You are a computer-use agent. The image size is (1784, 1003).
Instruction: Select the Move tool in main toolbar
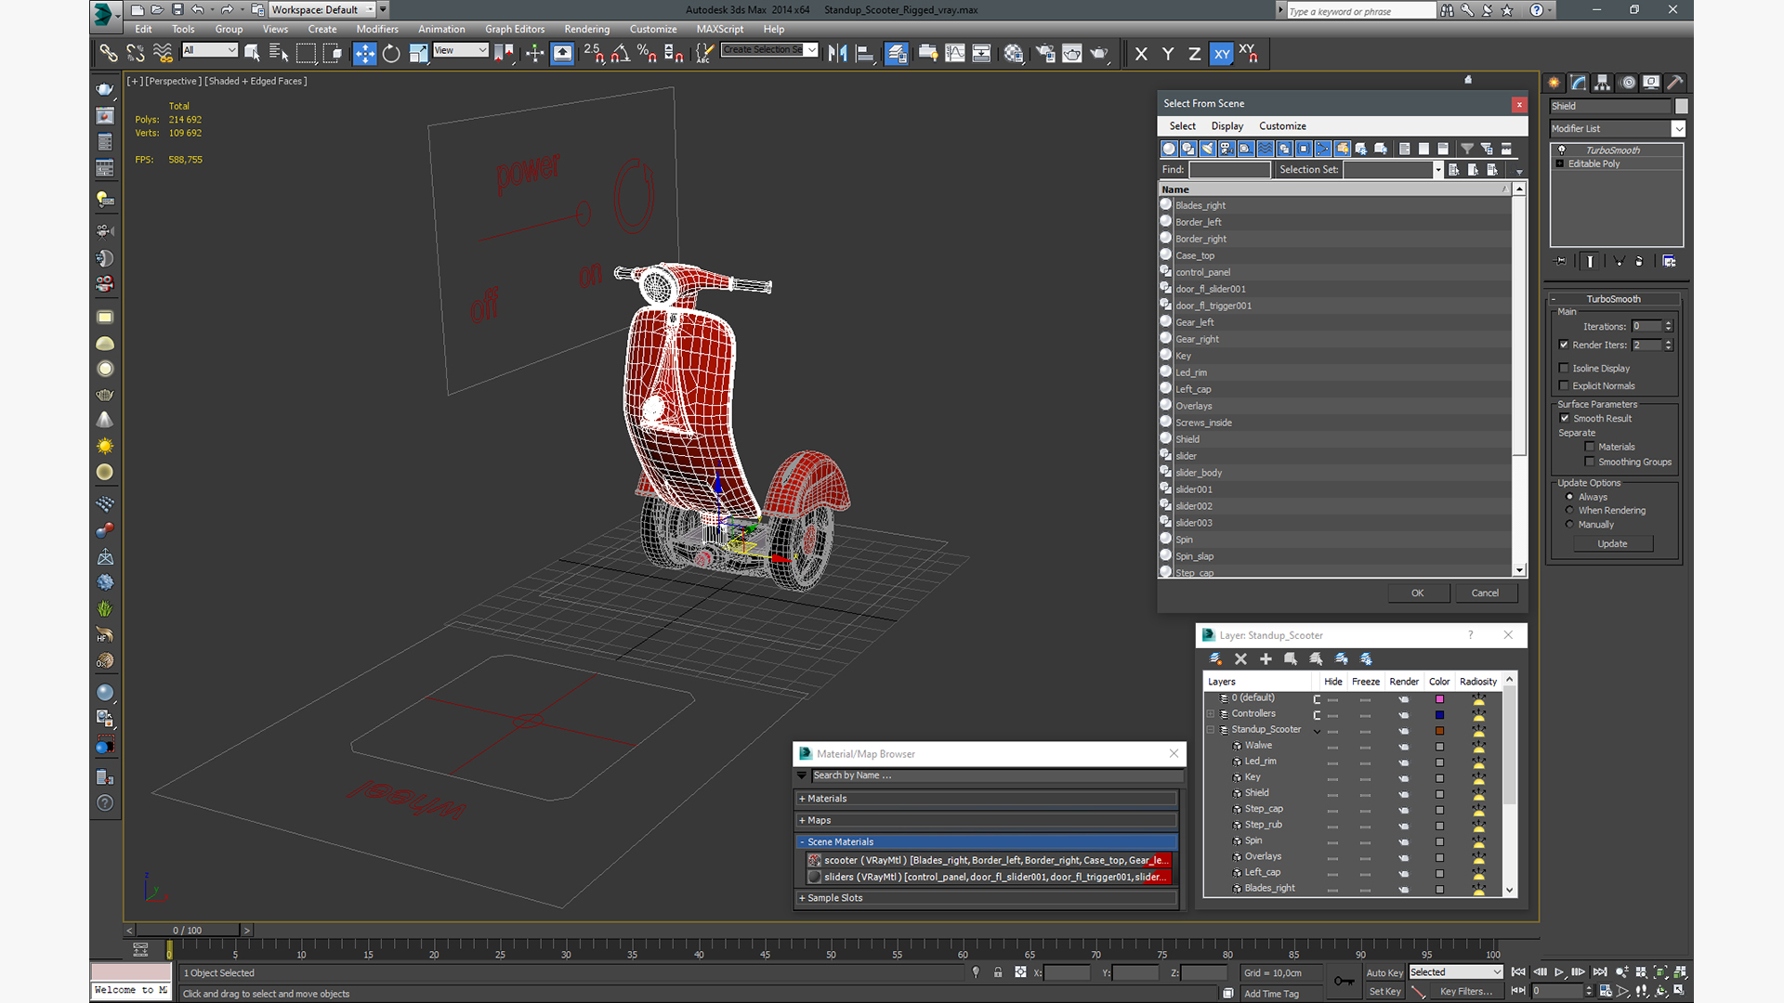pyautogui.click(x=364, y=54)
